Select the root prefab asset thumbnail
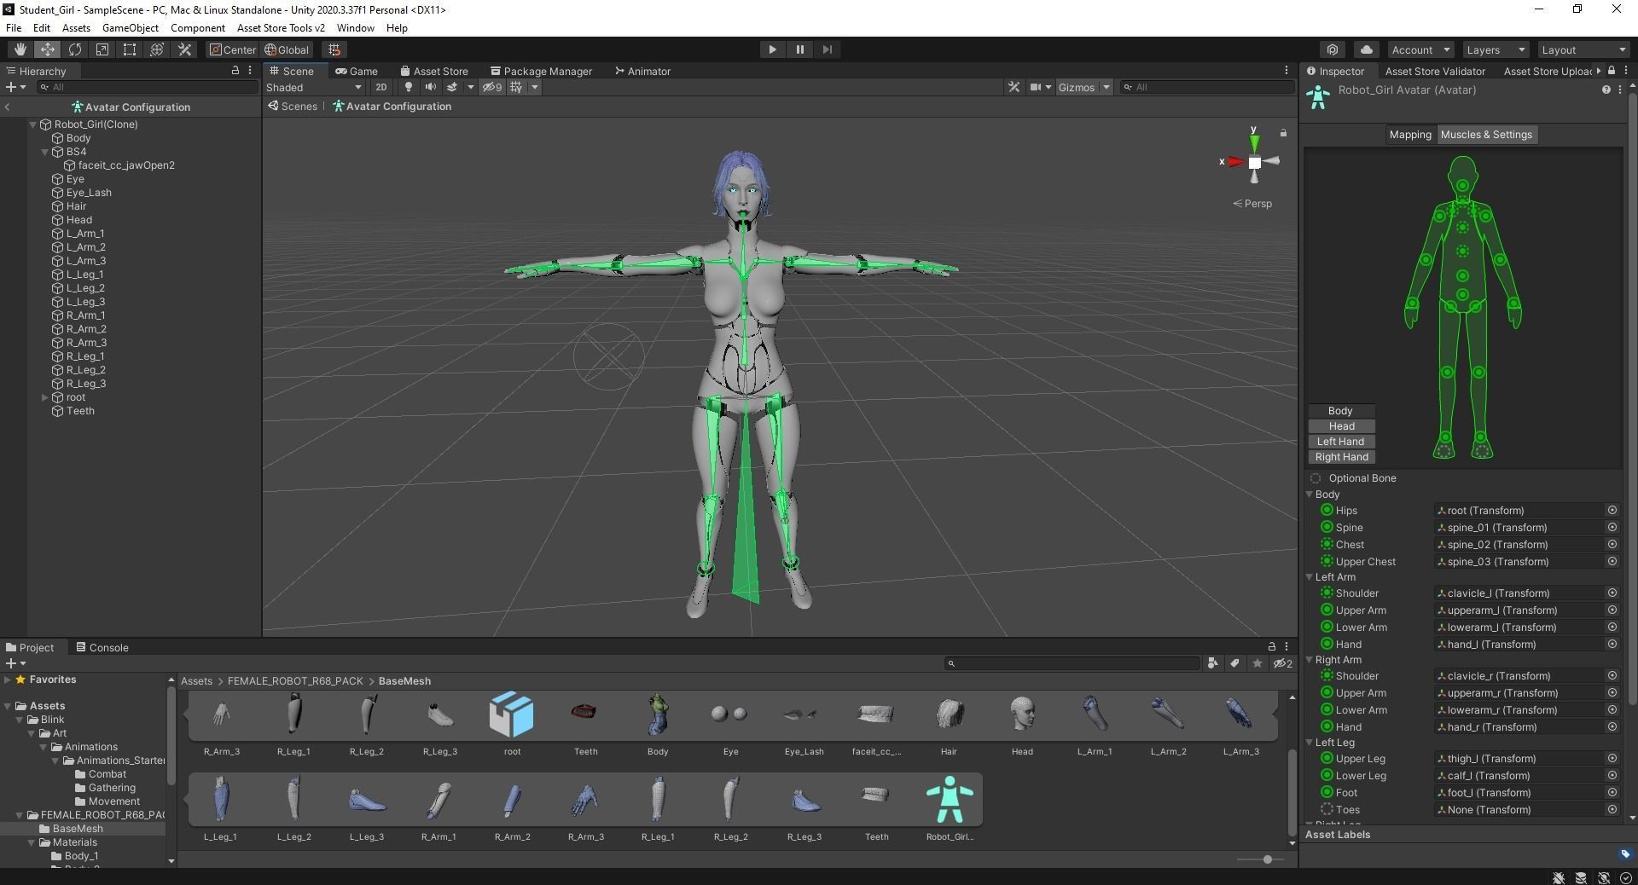This screenshot has height=885, width=1638. (512, 714)
